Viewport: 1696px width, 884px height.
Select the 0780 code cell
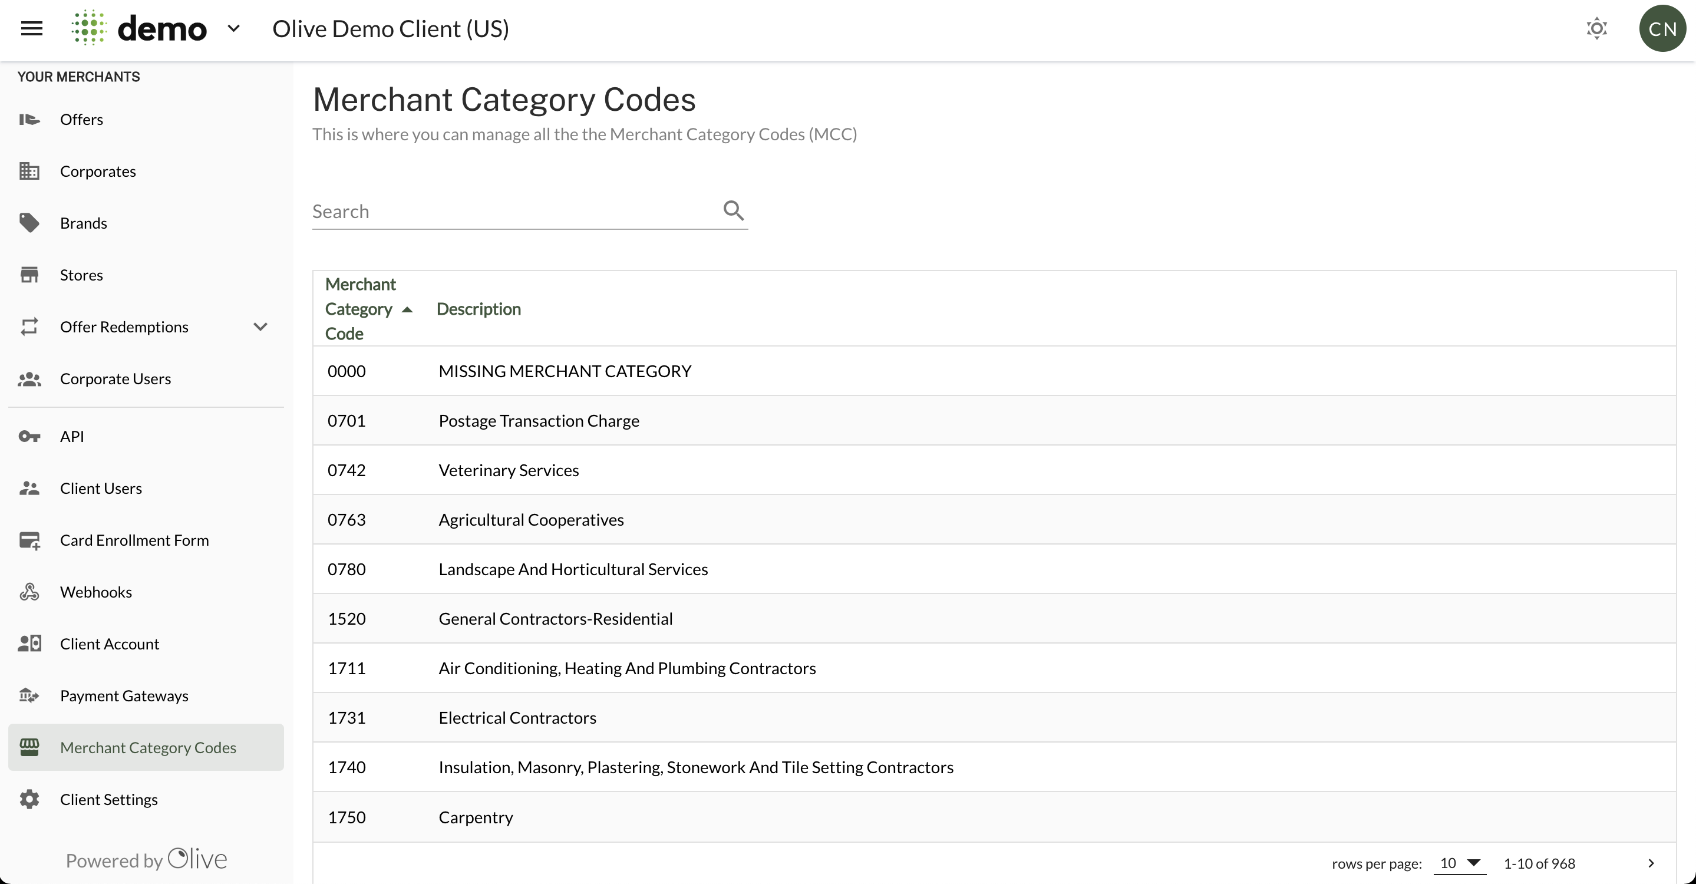click(347, 569)
